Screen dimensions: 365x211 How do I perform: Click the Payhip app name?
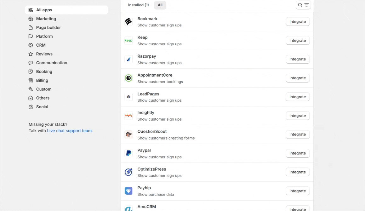pyautogui.click(x=144, y=188)
